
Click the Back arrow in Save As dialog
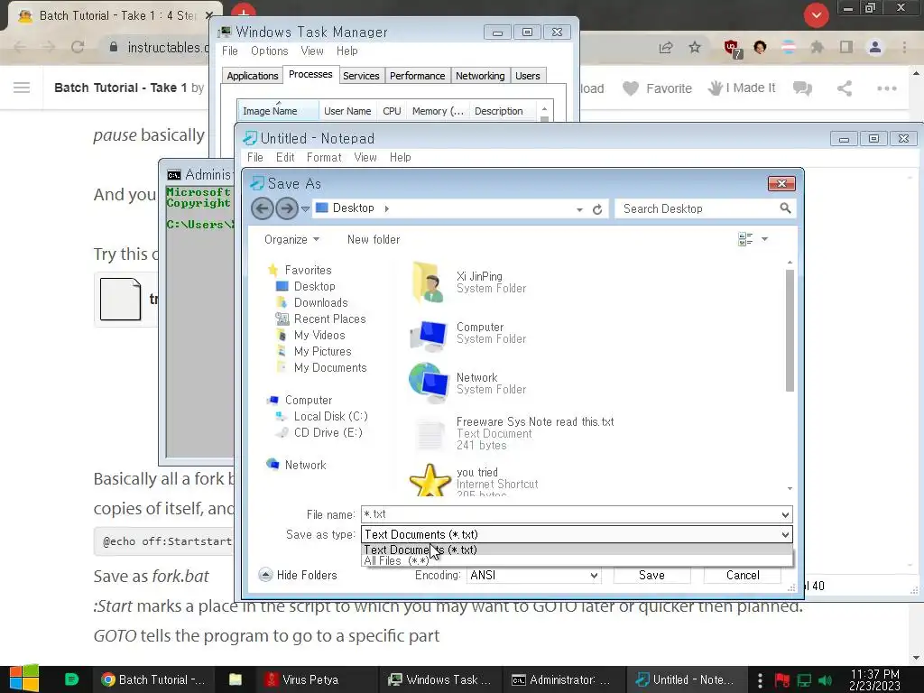pyautogui.click(x=263, y=208)
